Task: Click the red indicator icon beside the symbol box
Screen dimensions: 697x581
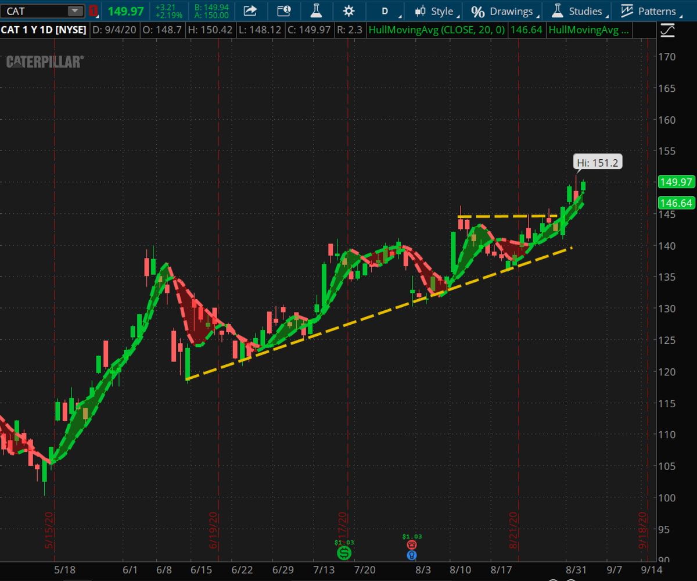Action: coord(94,11)
